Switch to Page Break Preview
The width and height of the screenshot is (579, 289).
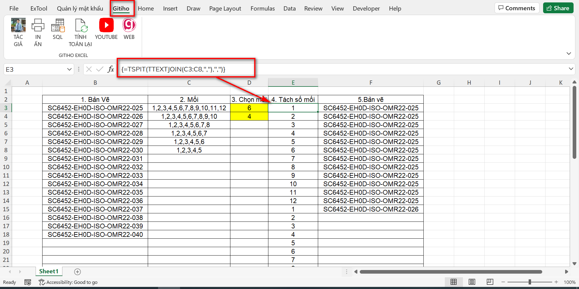click(490, 282)
